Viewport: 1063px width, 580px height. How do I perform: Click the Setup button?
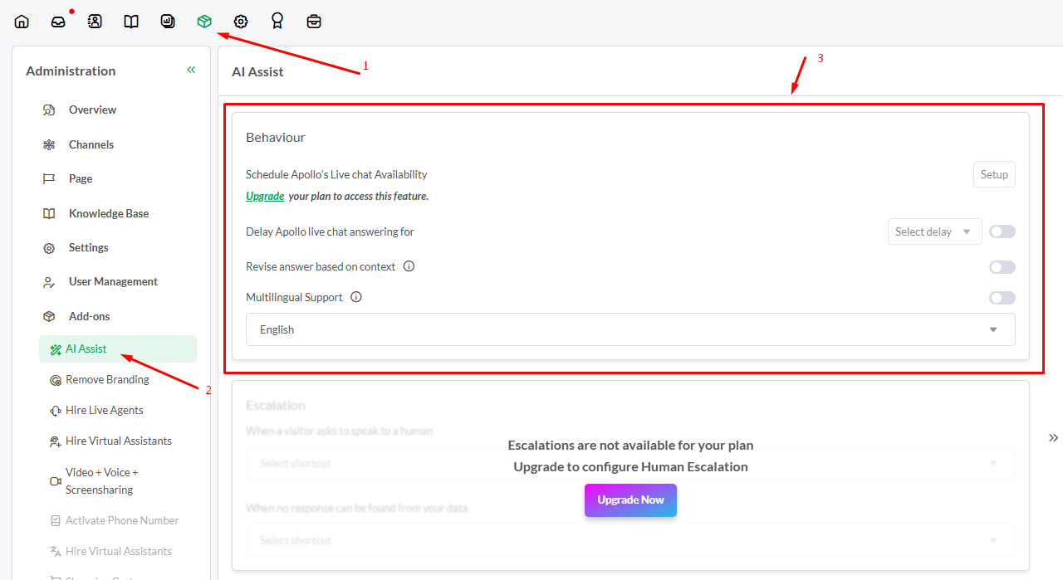(994, 174)
